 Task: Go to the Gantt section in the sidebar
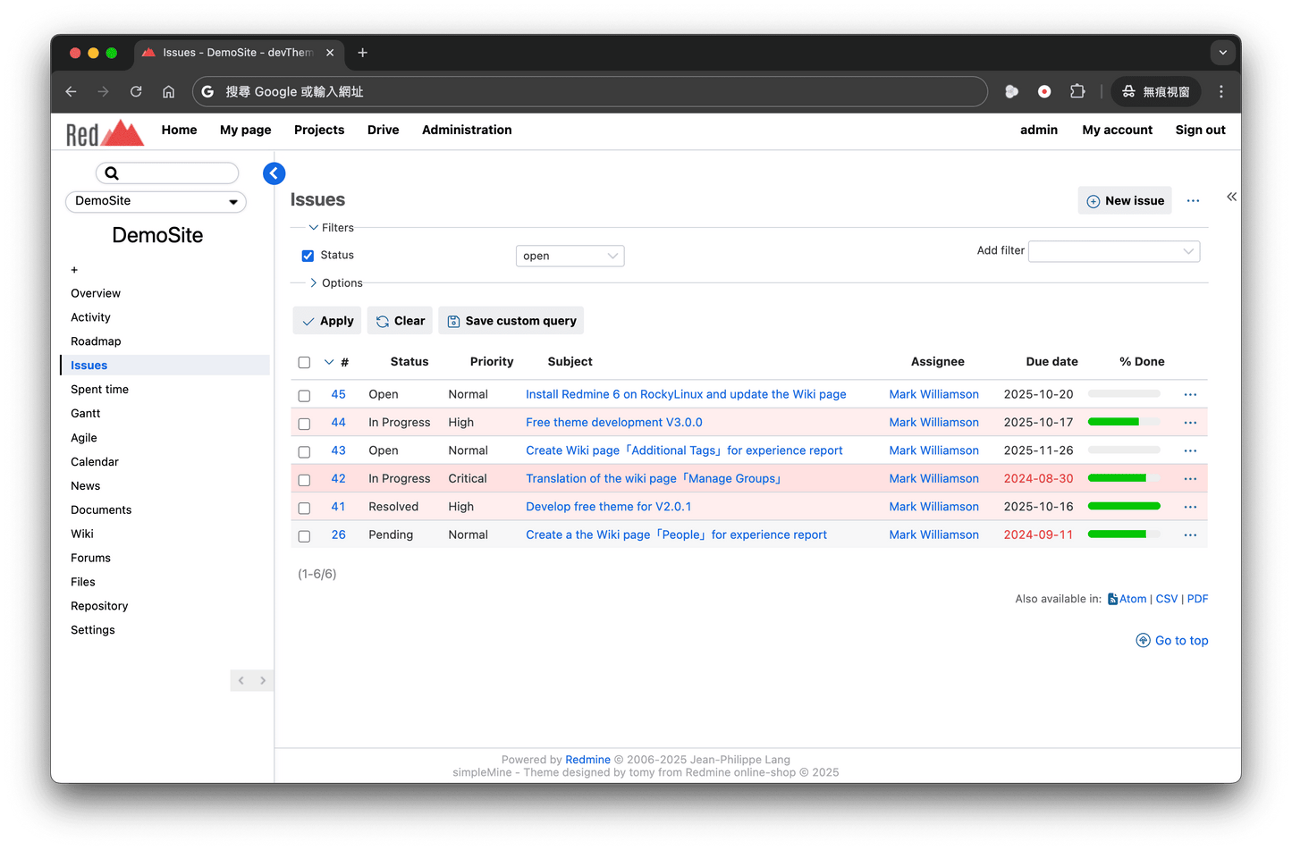pyautogui.click(x=85, y=413)
